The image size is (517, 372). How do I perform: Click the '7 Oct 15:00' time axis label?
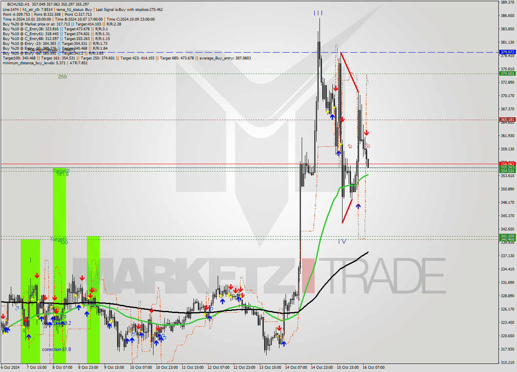pyautogui.click(x=36, y=368)
